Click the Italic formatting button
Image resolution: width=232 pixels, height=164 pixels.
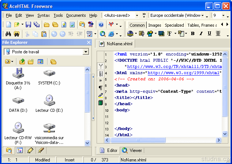click(x=201, y=34)
